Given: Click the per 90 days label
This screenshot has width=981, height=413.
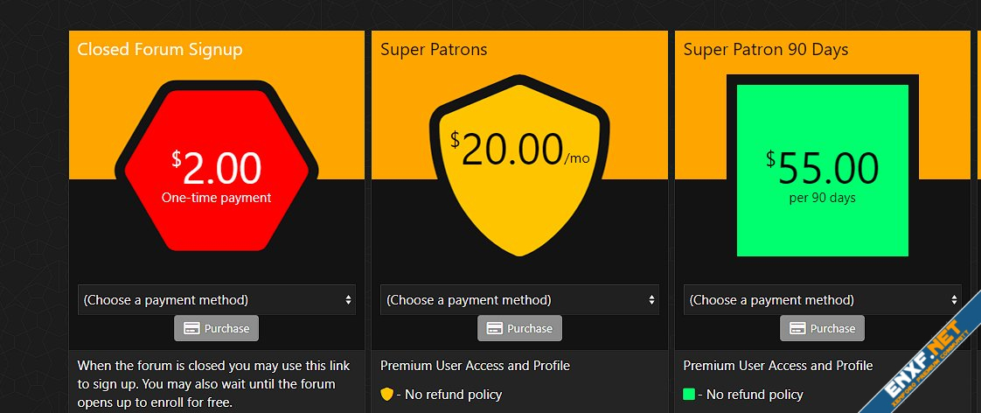Looking at the screenshot, I should [822, 198].
